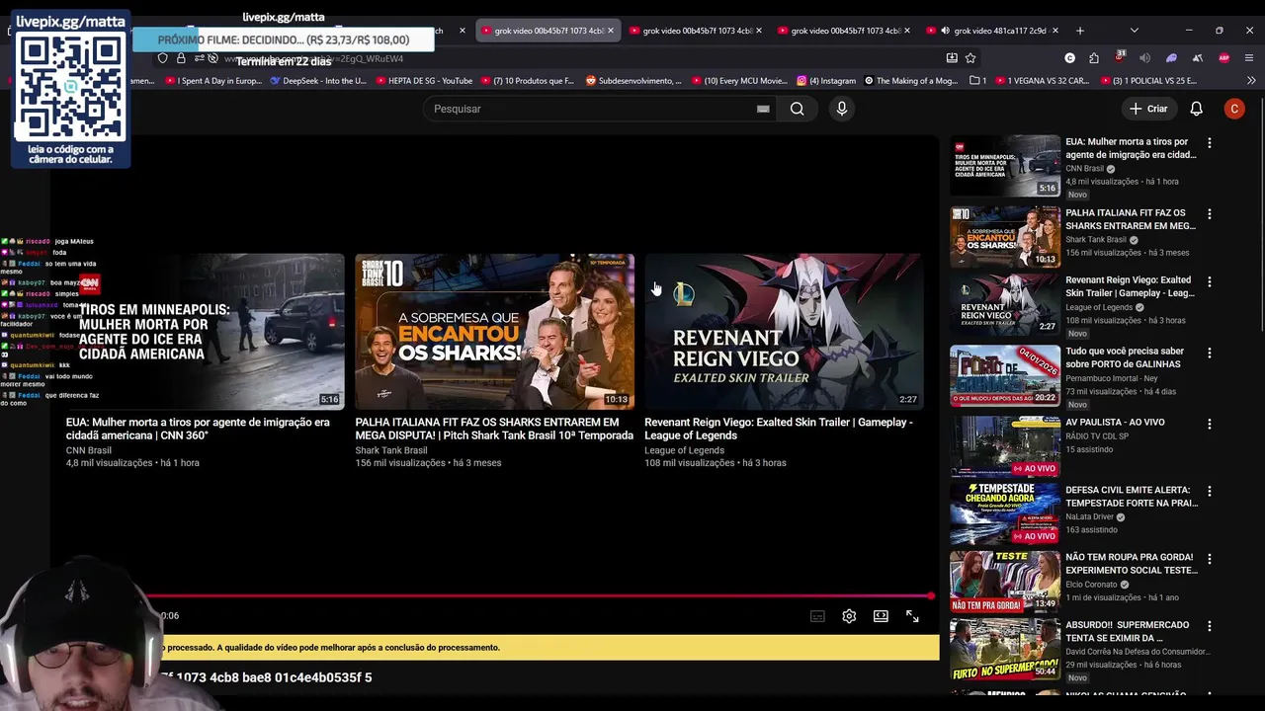Open options for ABSURDO SUPERMERCADO video
Image resolution: width=1265 pixels, height=711 pixels.
(1209, 626)
